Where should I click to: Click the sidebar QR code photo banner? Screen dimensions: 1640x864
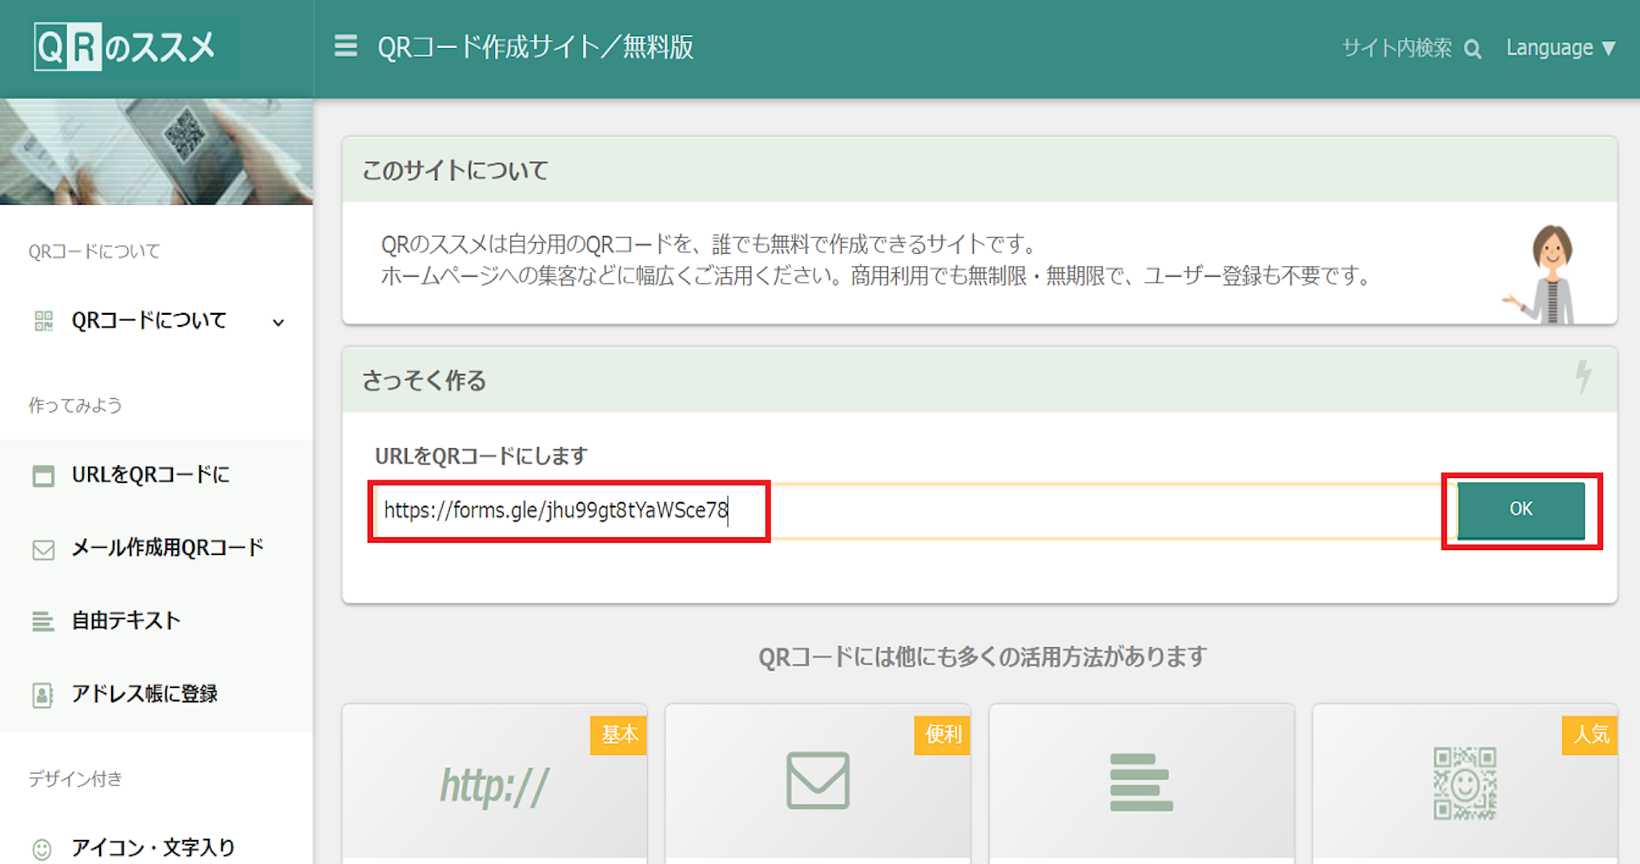156,151
